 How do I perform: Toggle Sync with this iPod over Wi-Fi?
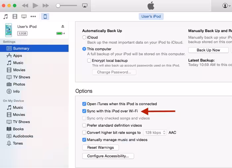click(x=84, y=111)
